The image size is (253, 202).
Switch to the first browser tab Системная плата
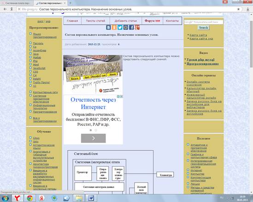click(x=17, y=3)
